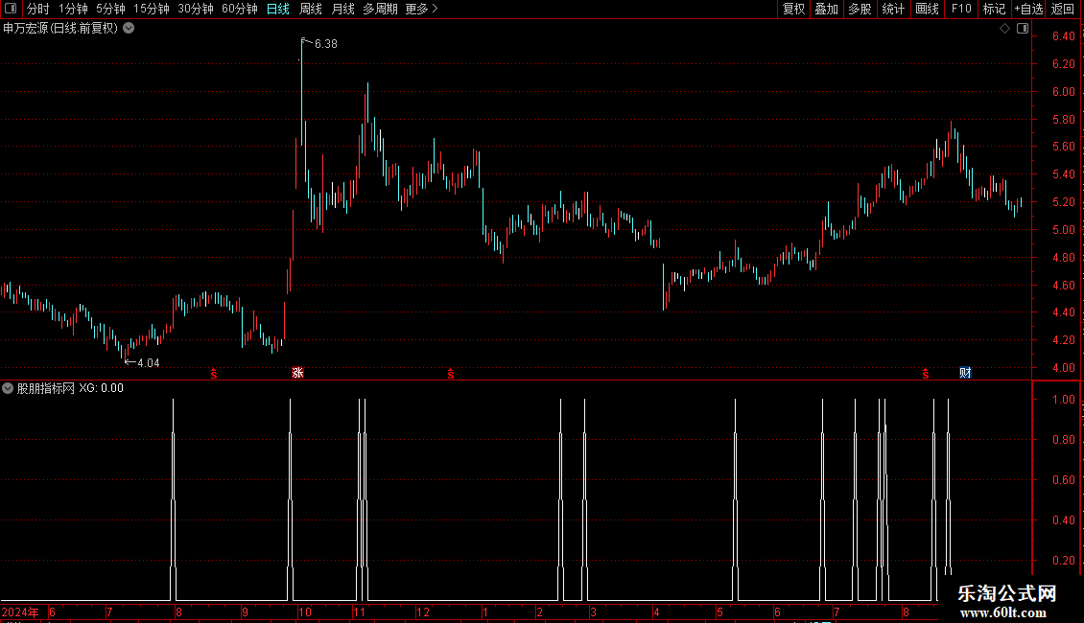Select the 30分钟 period tab
Viewport: 1084px width, 623px height.
[196, 9]
